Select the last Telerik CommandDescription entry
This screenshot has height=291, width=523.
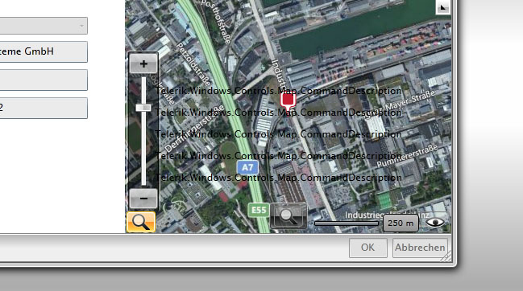(x=279, y=178)
